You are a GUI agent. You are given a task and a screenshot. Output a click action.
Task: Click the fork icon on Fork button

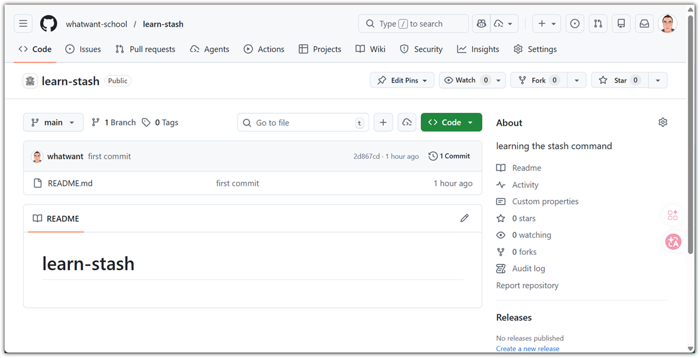coord(522,80)
